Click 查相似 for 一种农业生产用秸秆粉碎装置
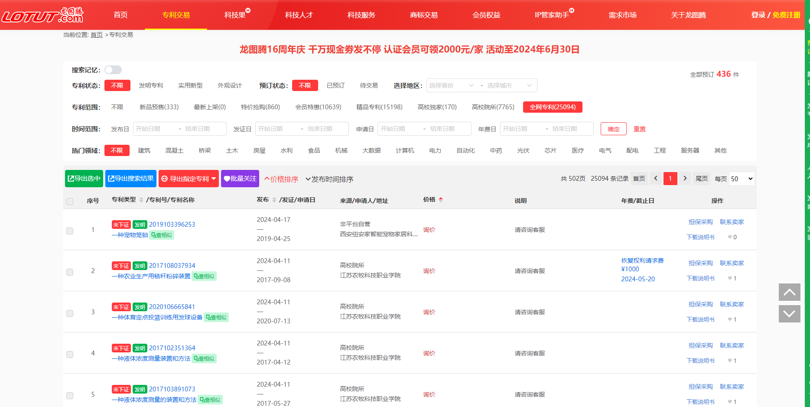The height and width of the screenshot is (407, 810). coord(204,276)
